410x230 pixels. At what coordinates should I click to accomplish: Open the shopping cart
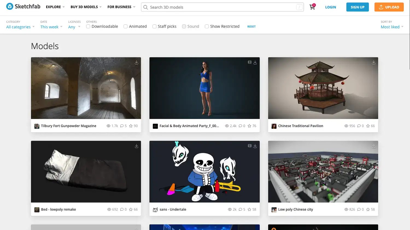pyautogui.click(x=312, y=7)
